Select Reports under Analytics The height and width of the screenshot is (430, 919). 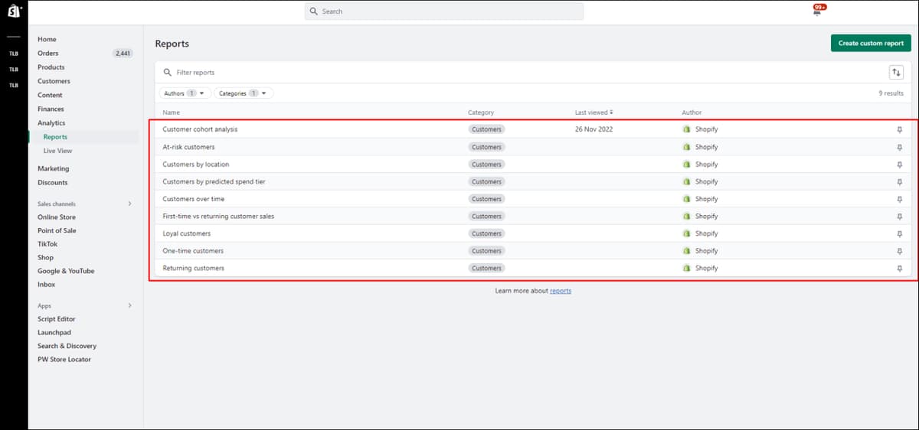coord(55,137)
